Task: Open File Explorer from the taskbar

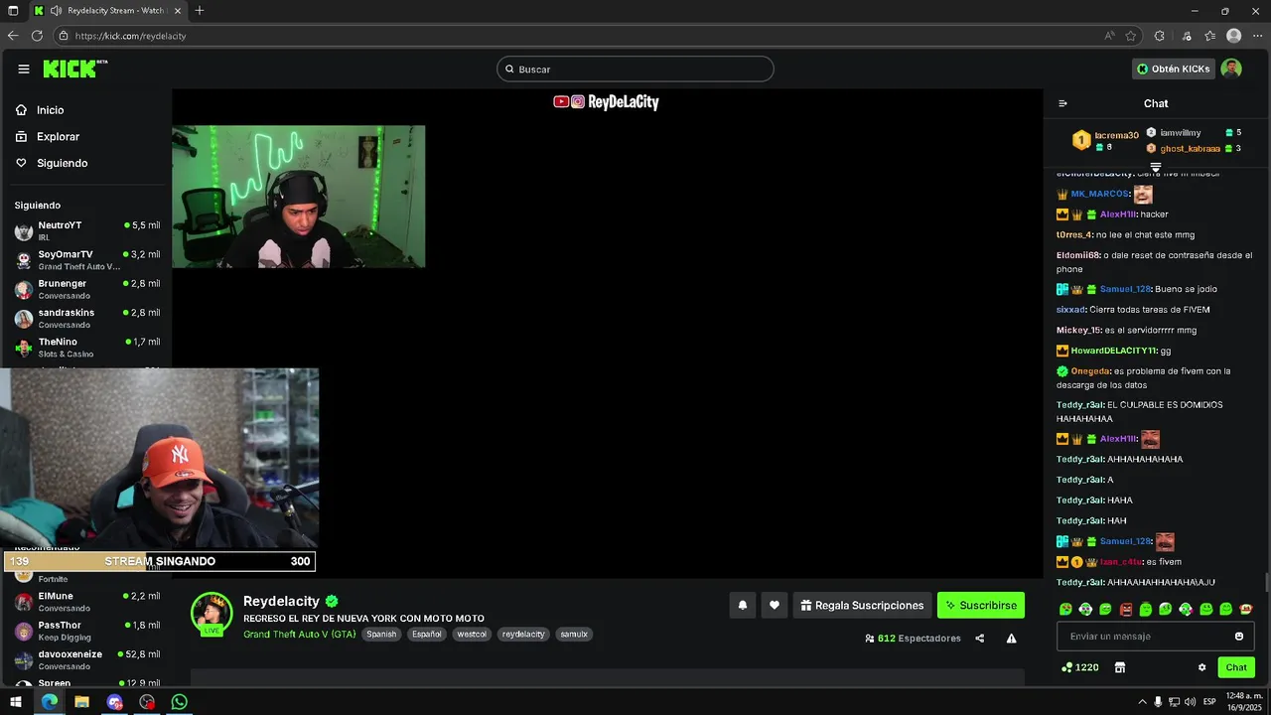Action: pyautogui.click(x=81, y=702)
